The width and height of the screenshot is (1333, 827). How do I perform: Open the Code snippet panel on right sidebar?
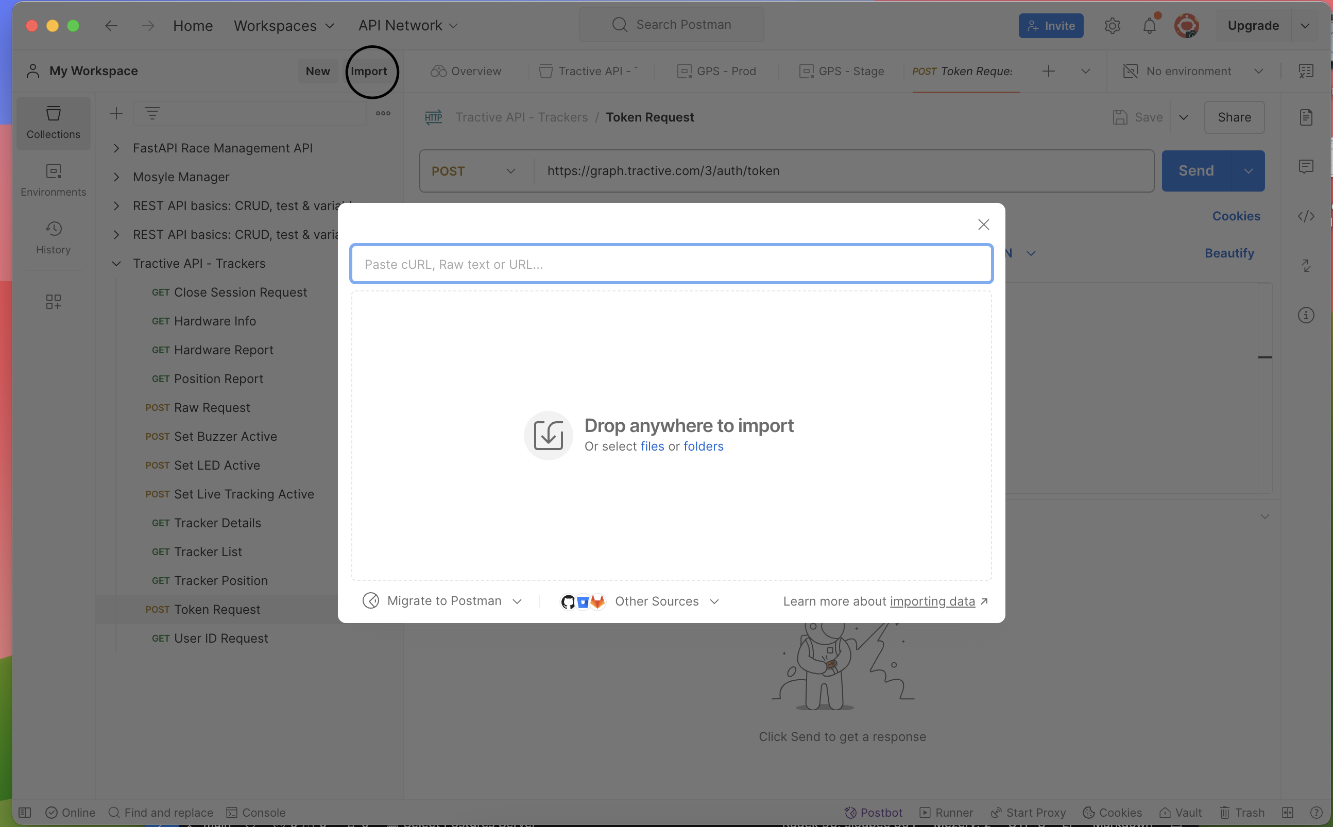pyautogui.click(x=1306, y=216)
